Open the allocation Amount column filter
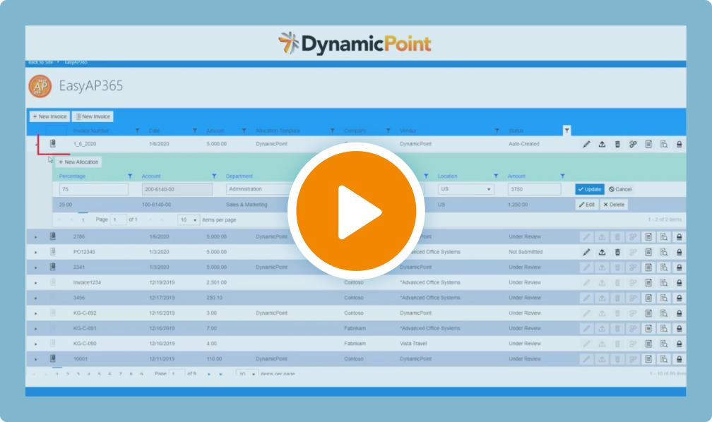The width and height of the screenshot is (712, 422). click(x=562, y=176)
